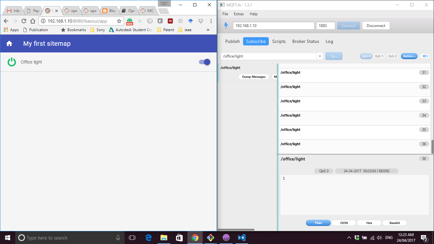This screenshot has width=434, height=244.
Task: Select QoS 1 for the subscription
Action: [379, 56]
